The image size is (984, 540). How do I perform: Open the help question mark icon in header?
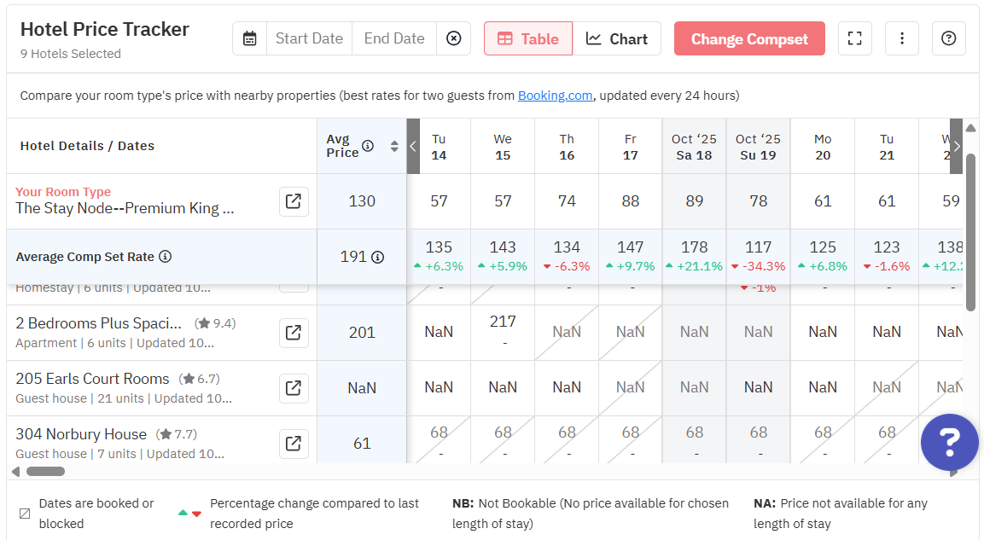pyautogui.click(x=948, y=38)
